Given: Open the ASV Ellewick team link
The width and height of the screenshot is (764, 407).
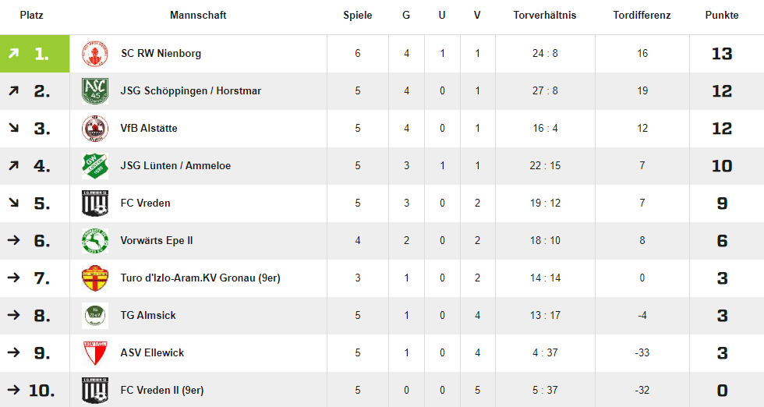Looking at the screenshot, I should click(153, 353).
